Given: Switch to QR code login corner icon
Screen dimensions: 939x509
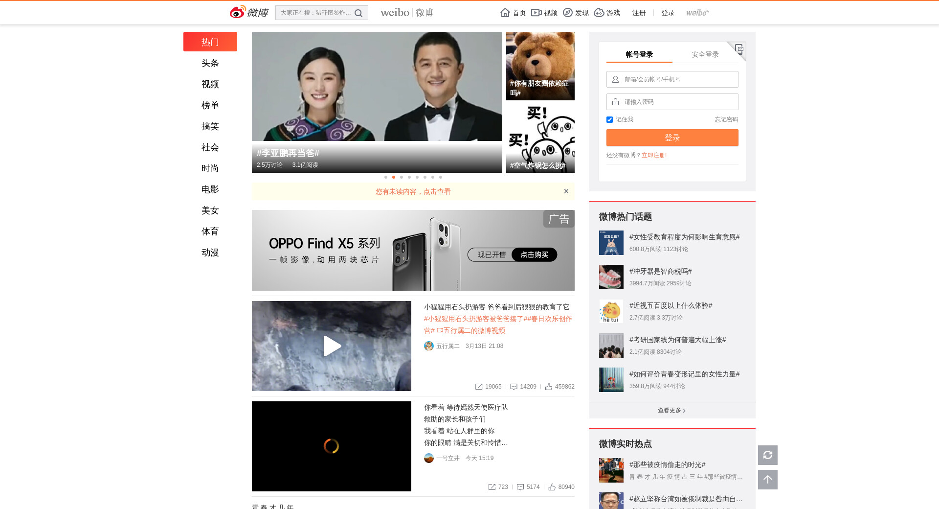Looking at the screenshot, I should point(739,48).
